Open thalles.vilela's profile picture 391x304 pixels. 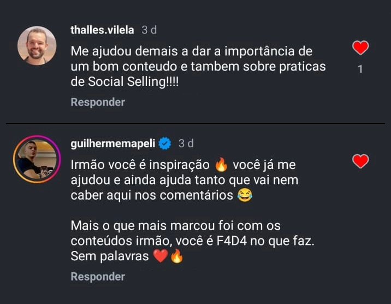(x=37, y=45)
